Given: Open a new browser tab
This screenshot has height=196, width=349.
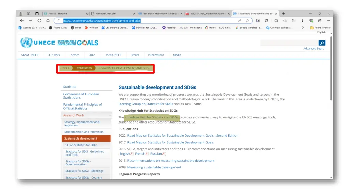Looking at the screenshot, I should coord(283,14).
